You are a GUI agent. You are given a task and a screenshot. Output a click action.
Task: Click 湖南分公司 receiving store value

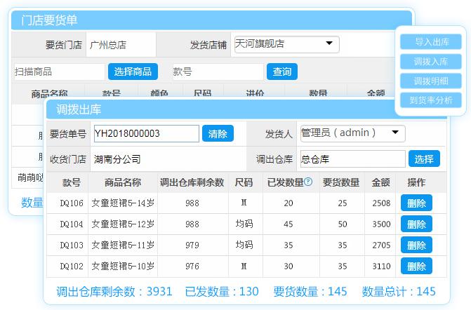click(x=117, y=159)
